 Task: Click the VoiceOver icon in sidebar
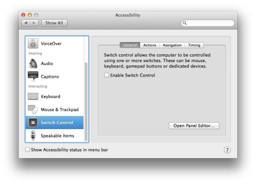(x=33, y=43)
